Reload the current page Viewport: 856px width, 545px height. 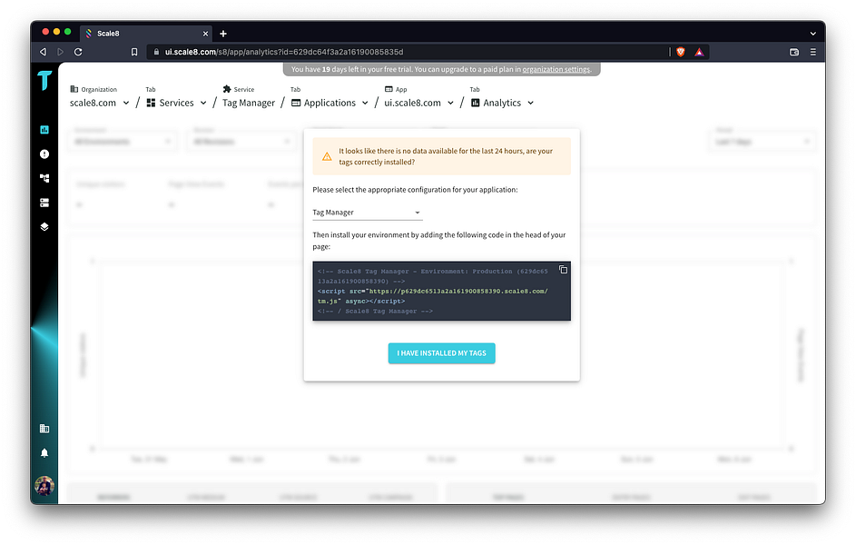click(78, 52)
